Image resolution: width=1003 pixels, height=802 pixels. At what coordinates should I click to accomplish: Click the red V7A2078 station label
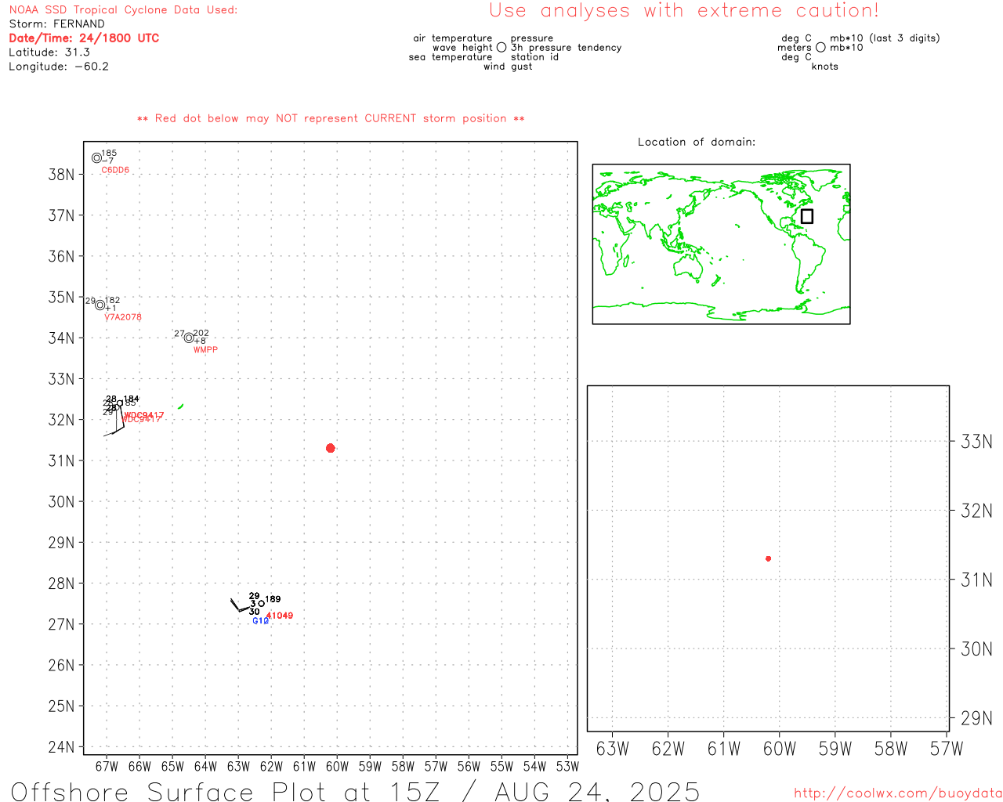[123, 317]
